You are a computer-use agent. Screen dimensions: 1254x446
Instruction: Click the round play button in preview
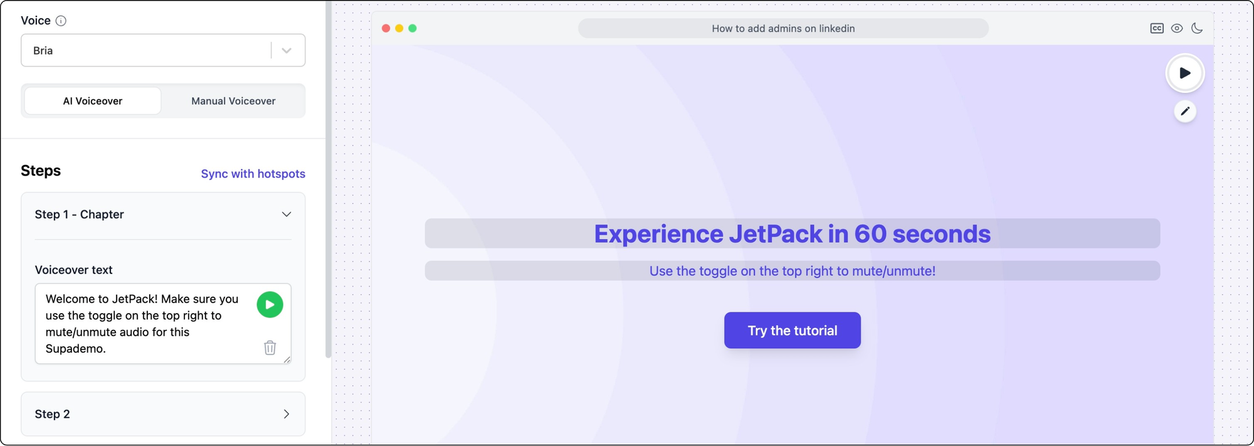[x=1185, y=73]
